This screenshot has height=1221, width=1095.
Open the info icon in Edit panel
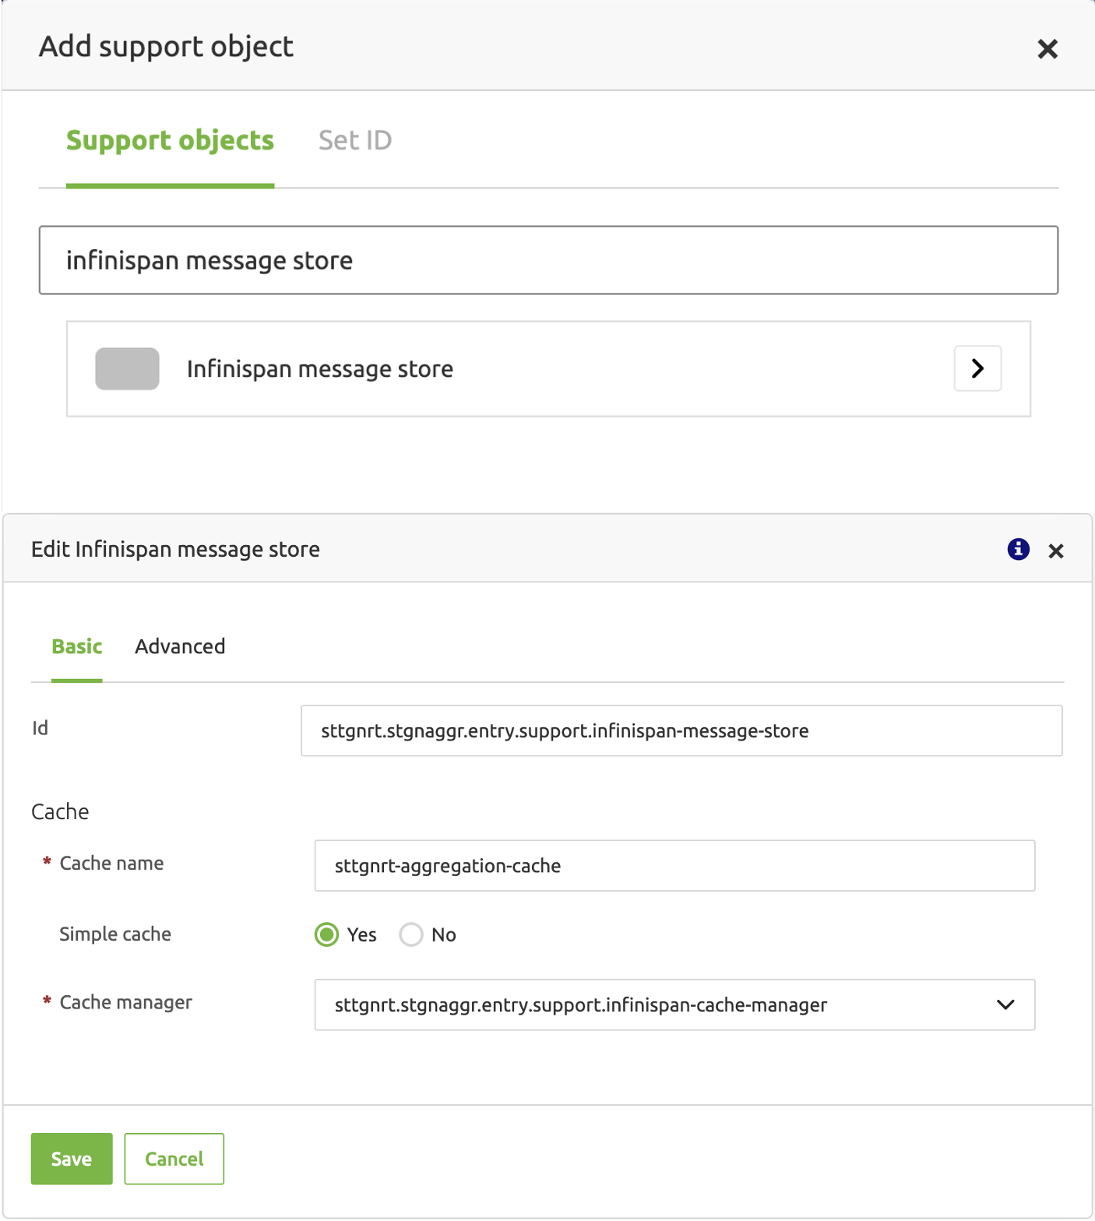pos(1018,549)
